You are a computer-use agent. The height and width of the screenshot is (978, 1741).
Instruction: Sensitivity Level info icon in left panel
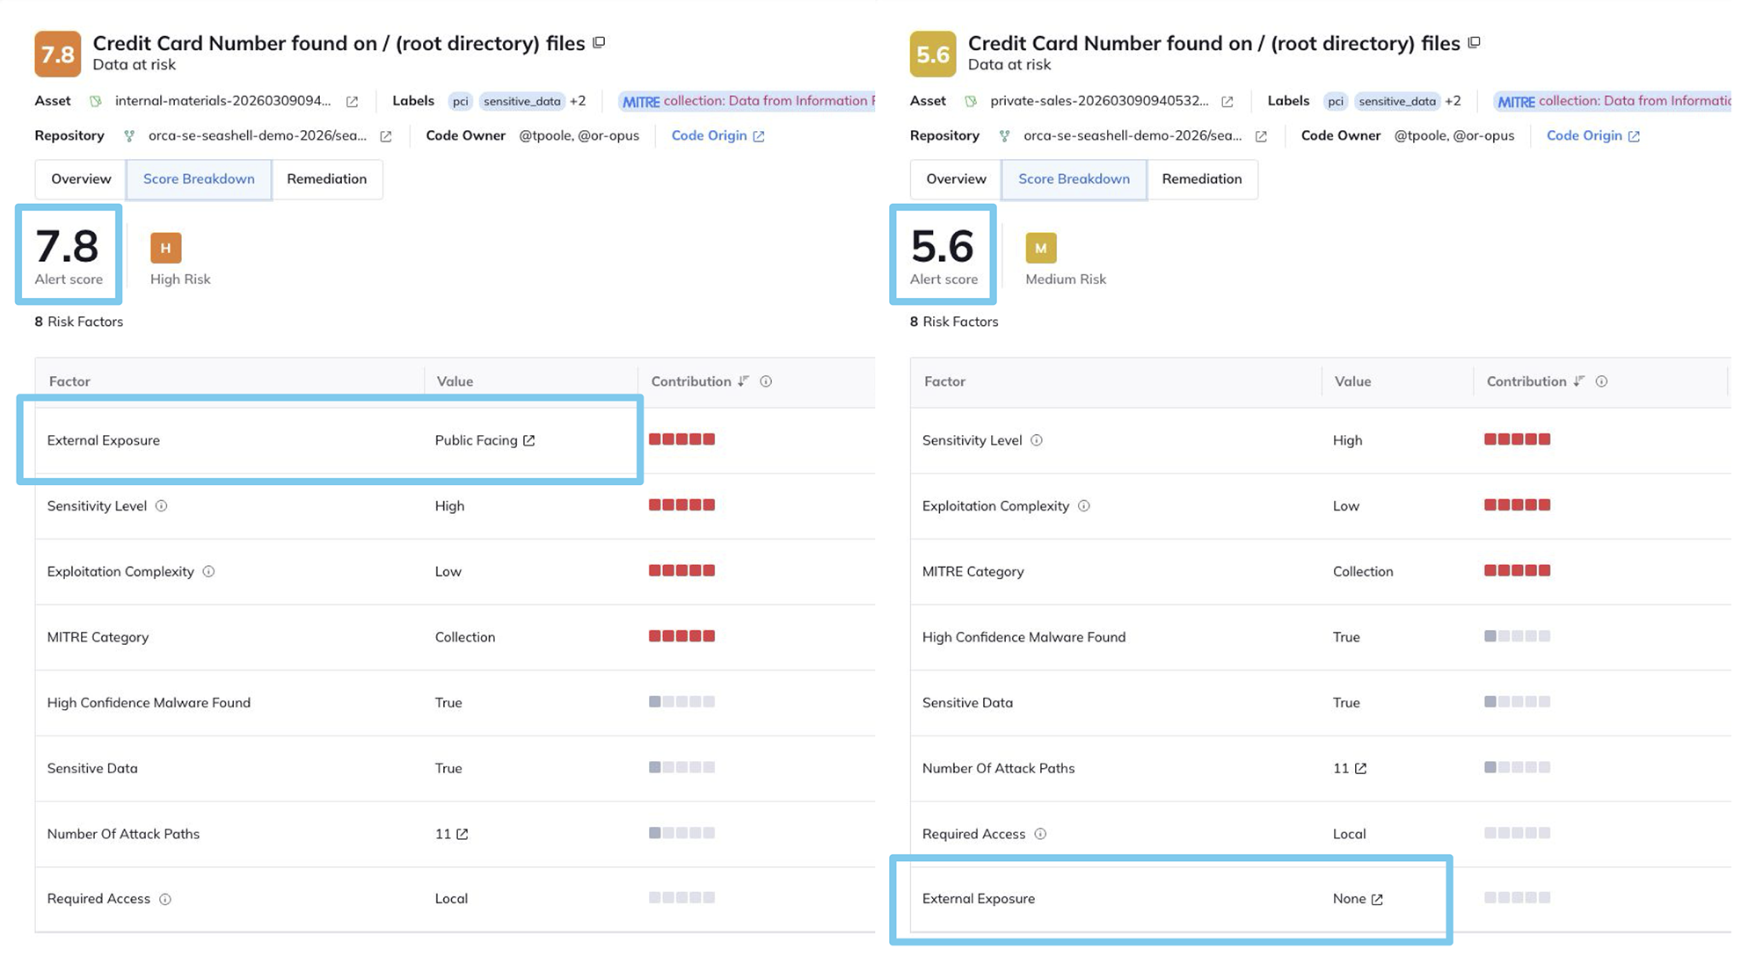(161, 506)
